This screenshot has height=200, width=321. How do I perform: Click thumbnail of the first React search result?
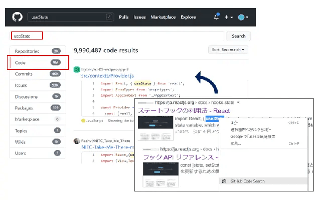point(155,128)
